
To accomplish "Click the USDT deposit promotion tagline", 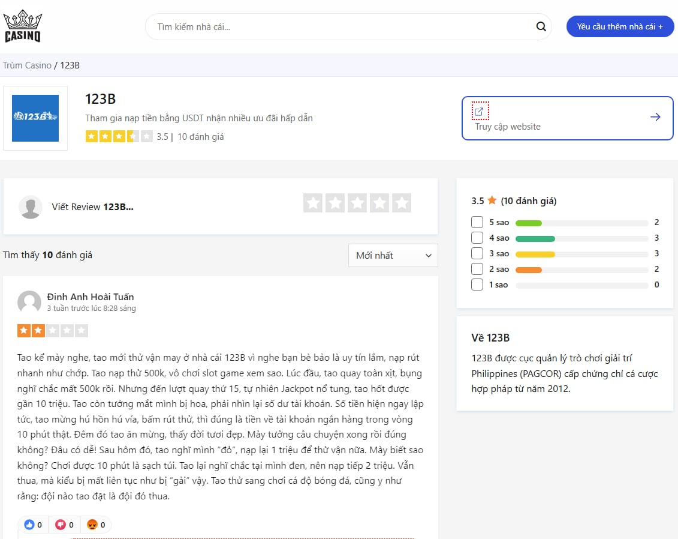I will [x=199, y=118].
